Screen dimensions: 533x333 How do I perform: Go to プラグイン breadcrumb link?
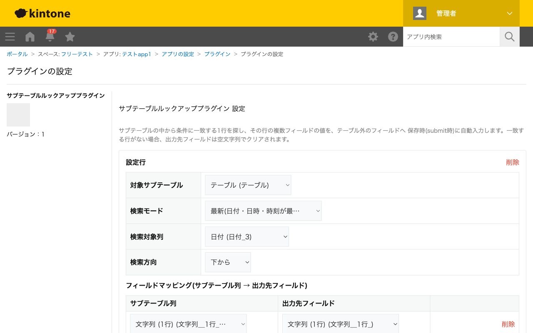(217, 54)
